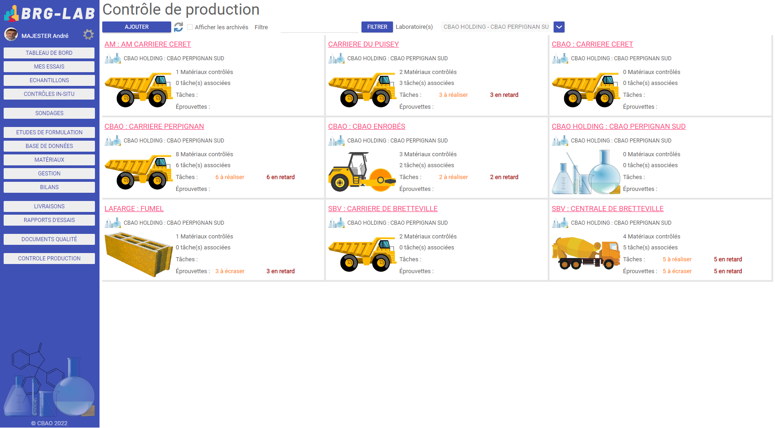Viewport: 775px width, 428px height.
Task: Click small lab icon under CARRIERE PERPIGNAN title
Action: (113, 141)
